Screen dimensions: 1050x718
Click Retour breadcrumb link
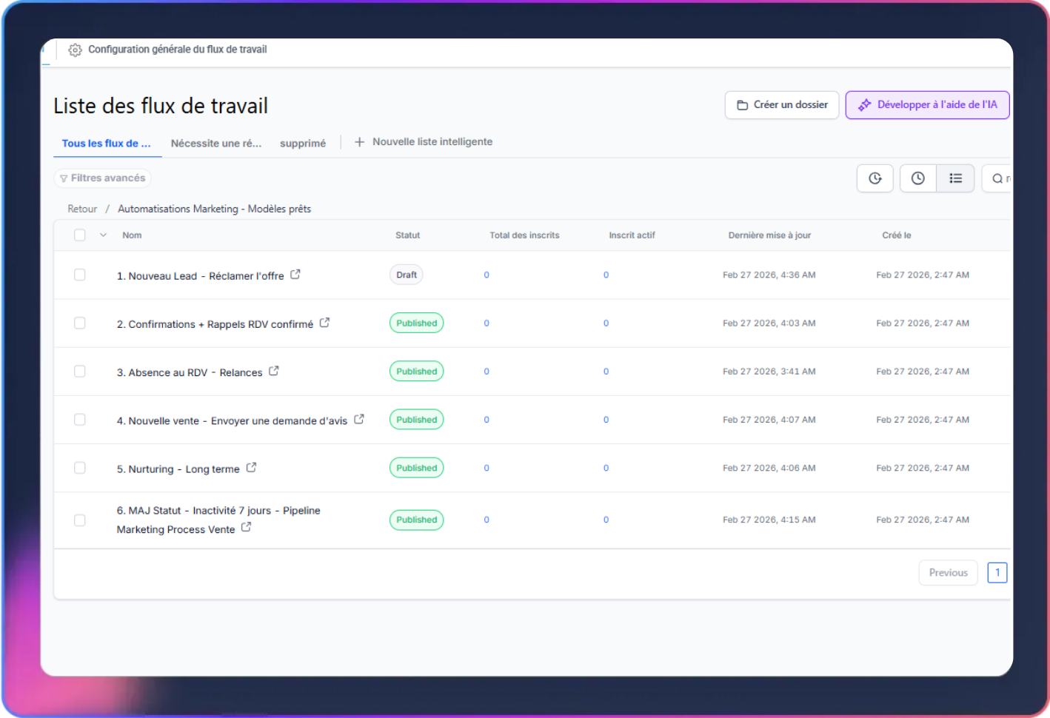[x=82, y=209]
